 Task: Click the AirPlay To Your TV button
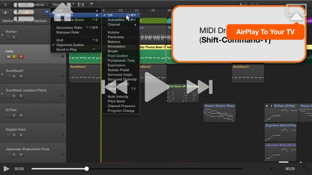[265, 32]
